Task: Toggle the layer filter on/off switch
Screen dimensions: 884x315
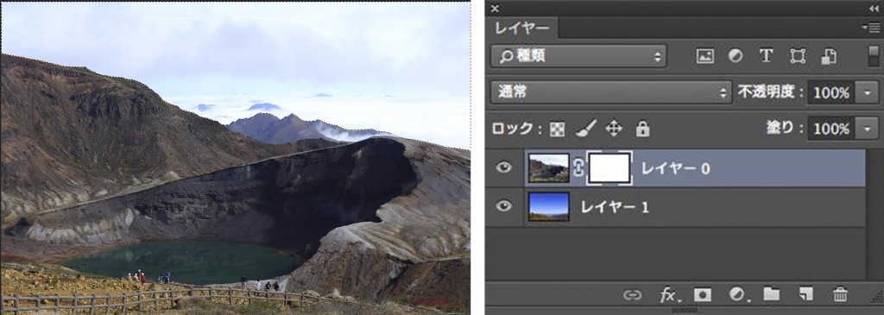Action: pos(873,56)
